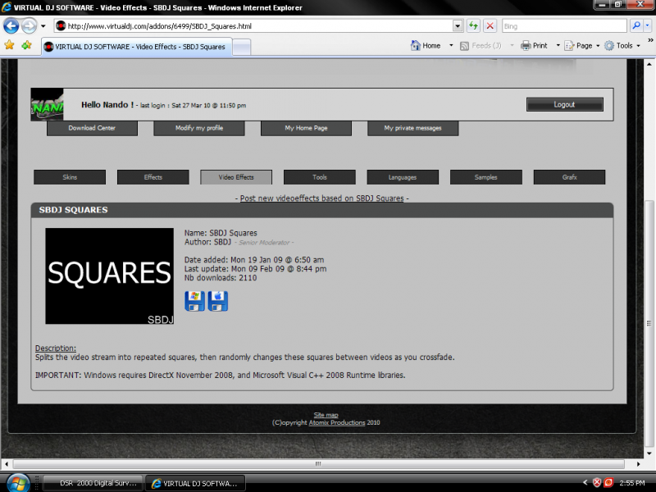The image size is (656, 492).
Task: Click the 'Nb downloads: 2110' text
Action: click(x=221, y=278)
